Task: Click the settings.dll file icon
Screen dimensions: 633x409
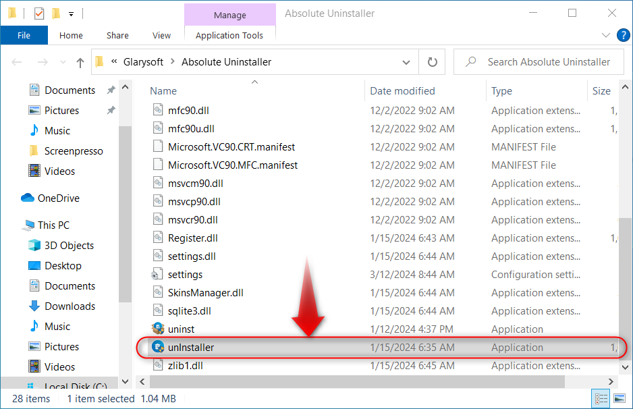Action: pos(158,256)
